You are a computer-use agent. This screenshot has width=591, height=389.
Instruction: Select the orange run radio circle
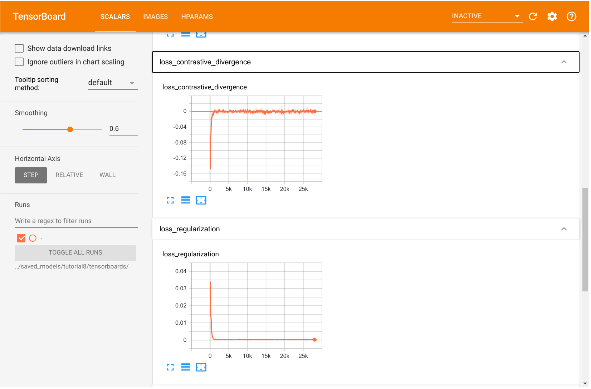coord(33,238)
